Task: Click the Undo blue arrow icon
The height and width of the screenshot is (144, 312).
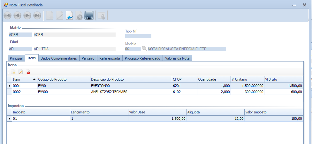Action: (69, 16)
